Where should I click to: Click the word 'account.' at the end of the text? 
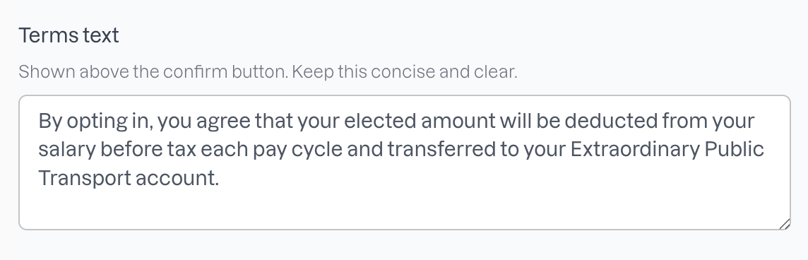[177, 179]
